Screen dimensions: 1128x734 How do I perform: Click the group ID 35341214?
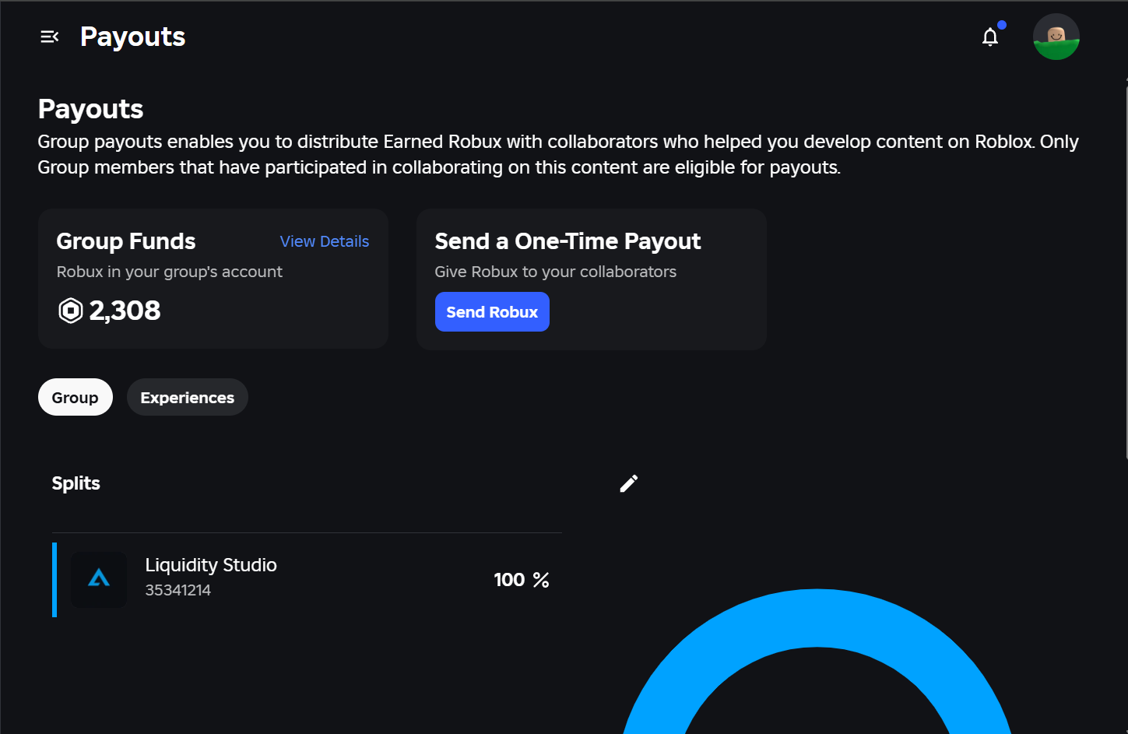pos(177,590)
